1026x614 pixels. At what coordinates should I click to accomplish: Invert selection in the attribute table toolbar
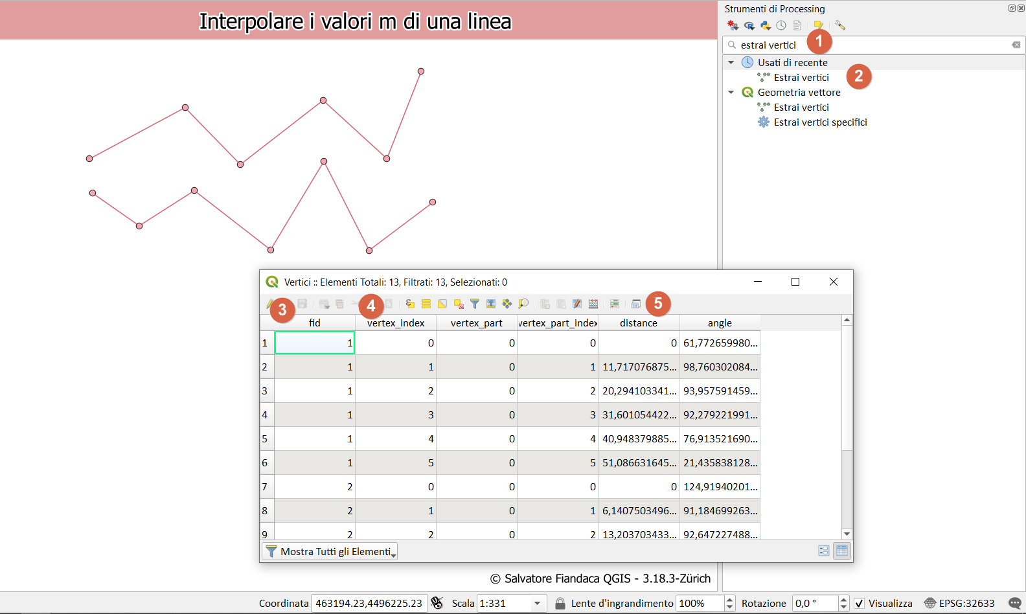[442, 304]
